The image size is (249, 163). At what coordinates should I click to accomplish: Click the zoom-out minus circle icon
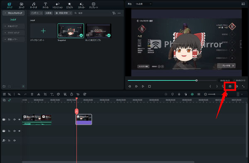point(205,94)
